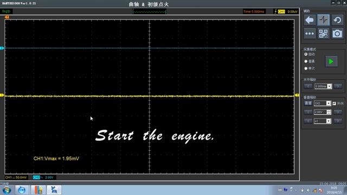Screen dimensions: 347x195
Task: Click the blue CH2 ground level marker
Action: [x=2, y=48]
